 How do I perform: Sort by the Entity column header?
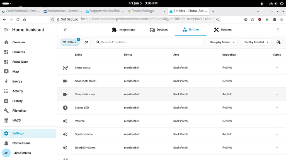pos(78,54)
